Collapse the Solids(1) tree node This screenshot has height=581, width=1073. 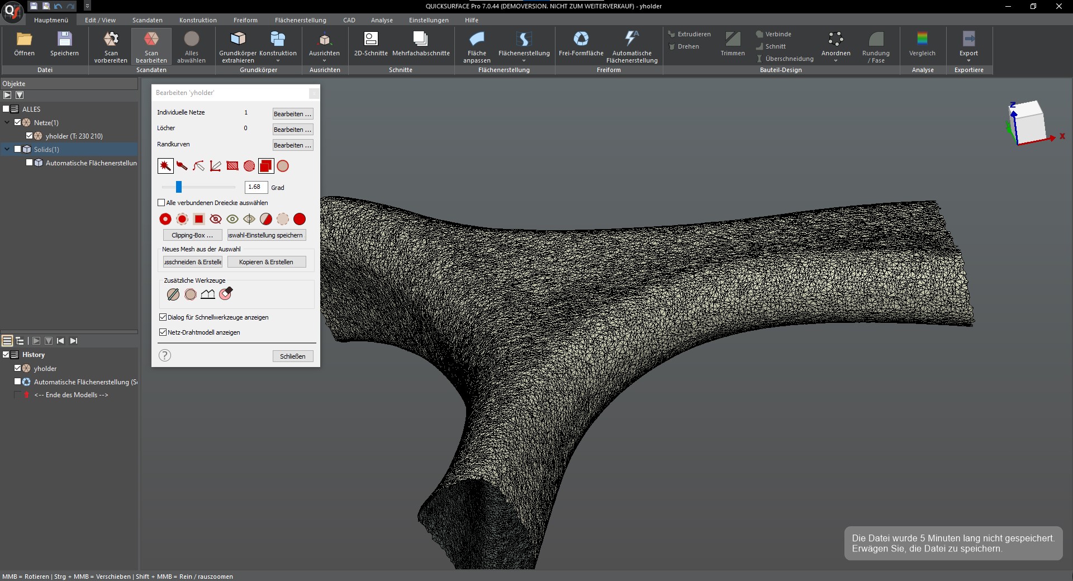click(7, 149)
